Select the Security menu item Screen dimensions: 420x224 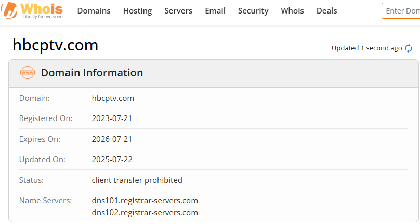(253, 10)
